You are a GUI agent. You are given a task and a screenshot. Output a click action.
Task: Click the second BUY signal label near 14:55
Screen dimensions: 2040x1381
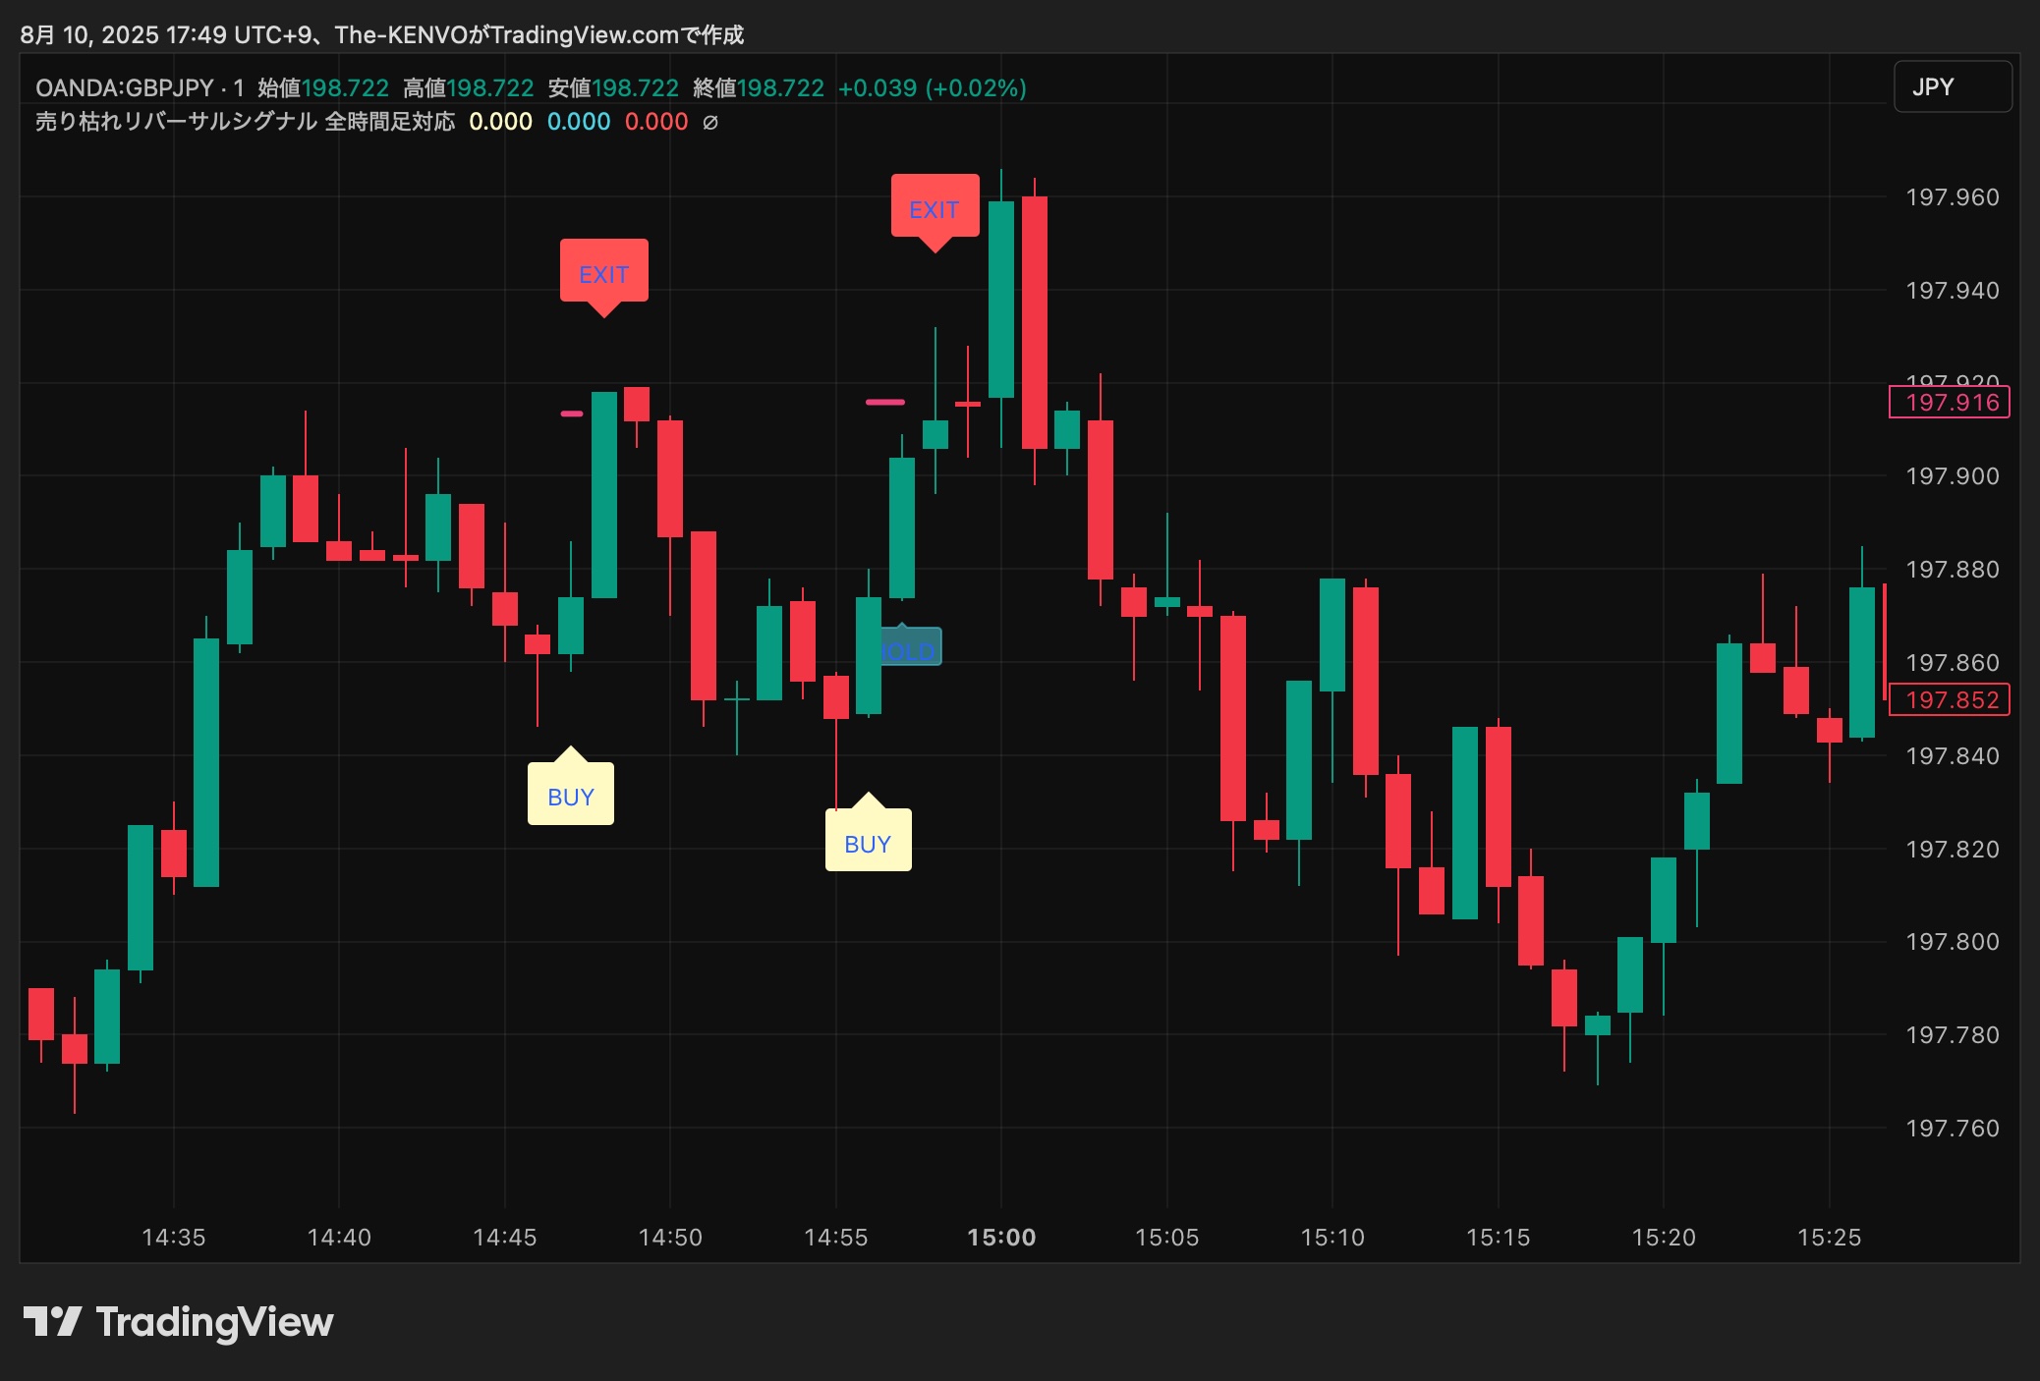coord(868,842)
